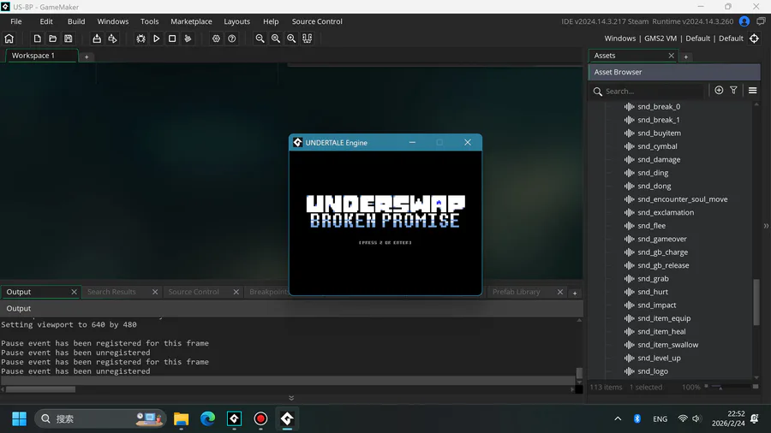Save the project with the disk icon
The image size is (771, 433).
pyautogui.click(x=69, y=39)
